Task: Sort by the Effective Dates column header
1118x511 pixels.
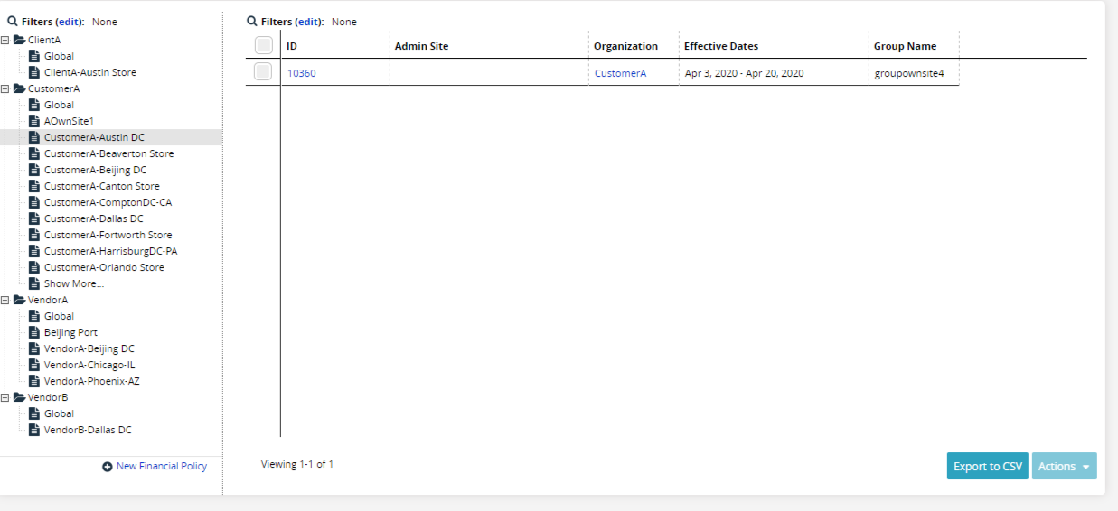Action: pyautogui.click(x=720, y=46)
